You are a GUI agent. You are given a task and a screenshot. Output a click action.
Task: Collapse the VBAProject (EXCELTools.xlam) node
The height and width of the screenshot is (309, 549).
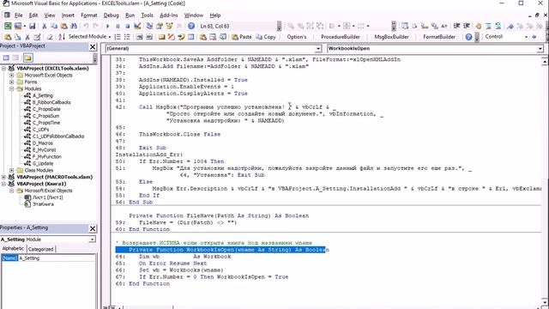[x=3, y=69]
